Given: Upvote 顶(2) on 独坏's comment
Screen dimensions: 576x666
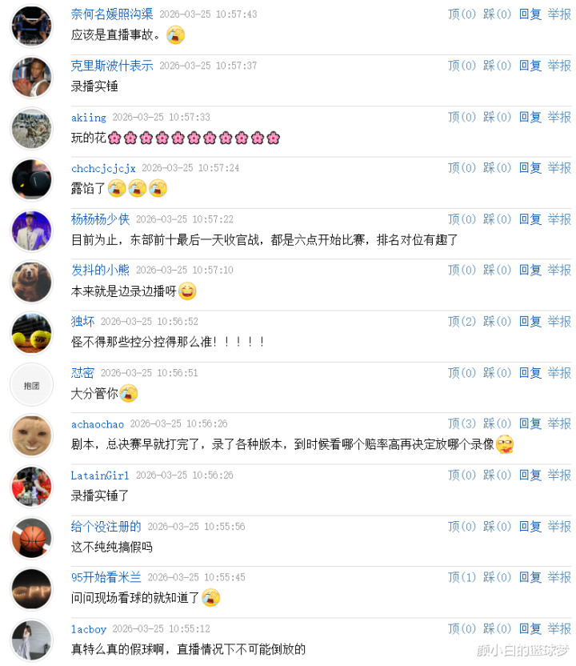Looking at the screenshot, I should click(462, 321).
